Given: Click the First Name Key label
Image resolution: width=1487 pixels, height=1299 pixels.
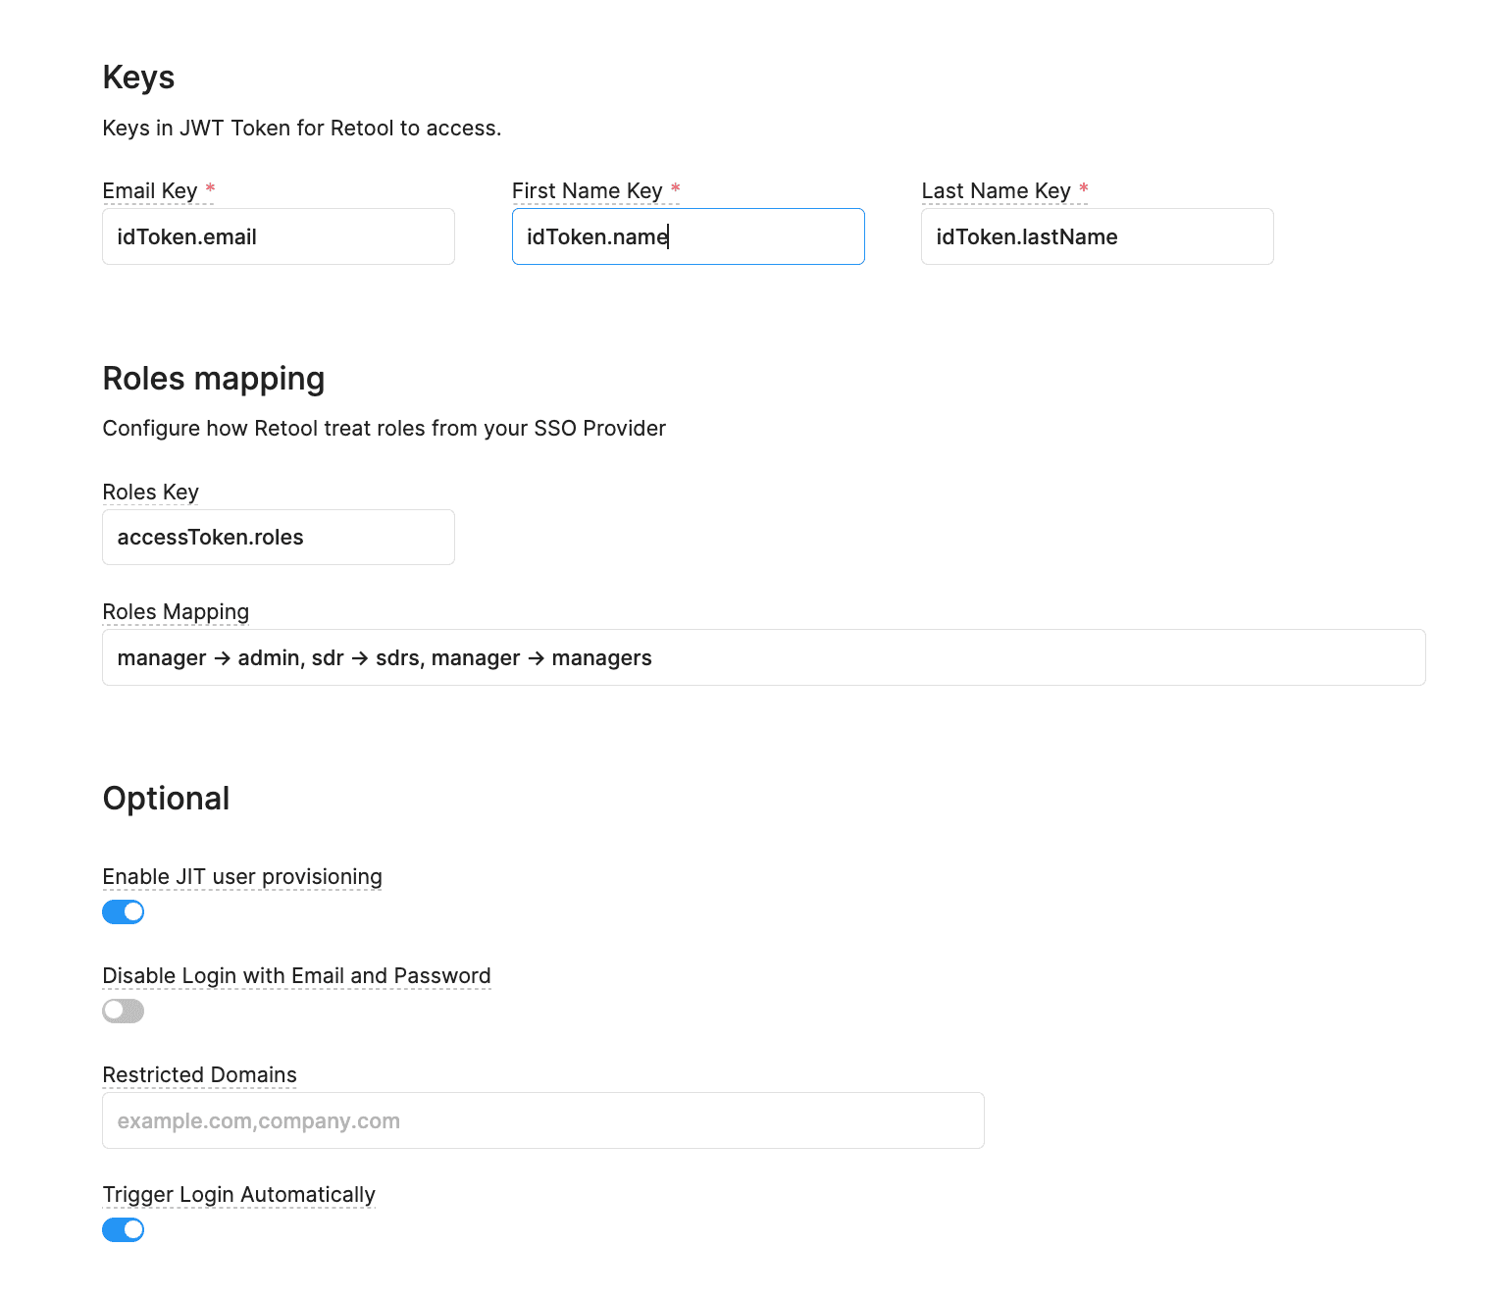Looking at the screenshot, I should pos(589,190).
